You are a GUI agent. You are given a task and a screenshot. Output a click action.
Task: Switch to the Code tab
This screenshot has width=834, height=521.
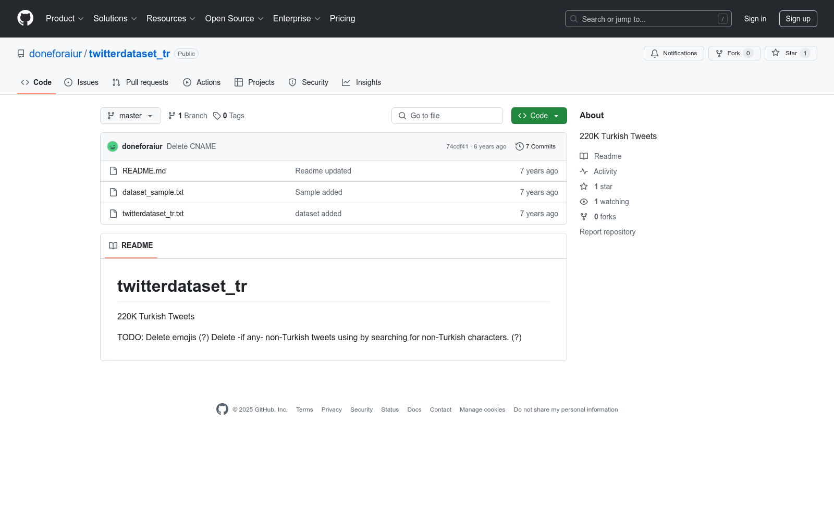point(36,82)
